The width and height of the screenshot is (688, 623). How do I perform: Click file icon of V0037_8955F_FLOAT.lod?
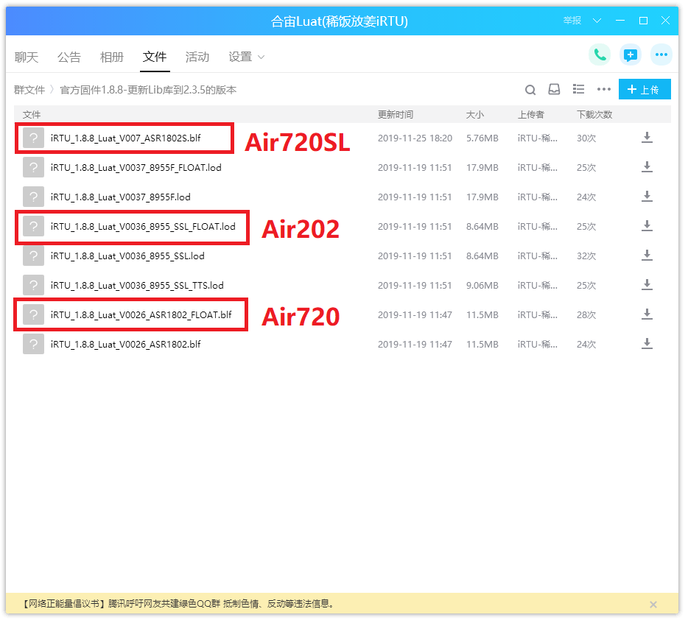(33, 167)
